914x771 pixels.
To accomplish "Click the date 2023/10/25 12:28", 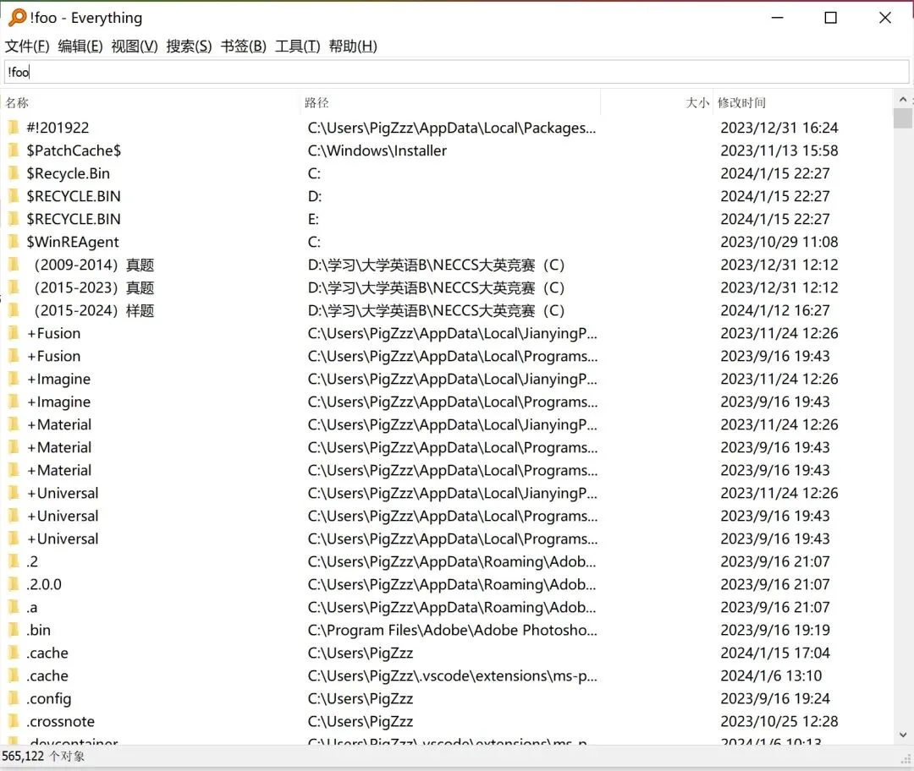I will (x=779, y=721).
